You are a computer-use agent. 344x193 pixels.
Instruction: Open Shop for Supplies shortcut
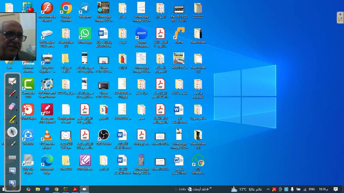click(47, 63)
